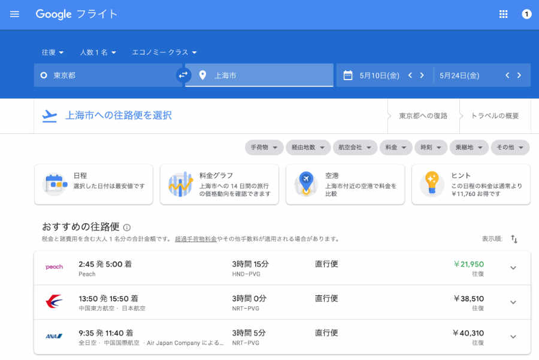Open the 経由地数 filter dropdown
Viewport: 539px width, 360px height.
[308, 147]
